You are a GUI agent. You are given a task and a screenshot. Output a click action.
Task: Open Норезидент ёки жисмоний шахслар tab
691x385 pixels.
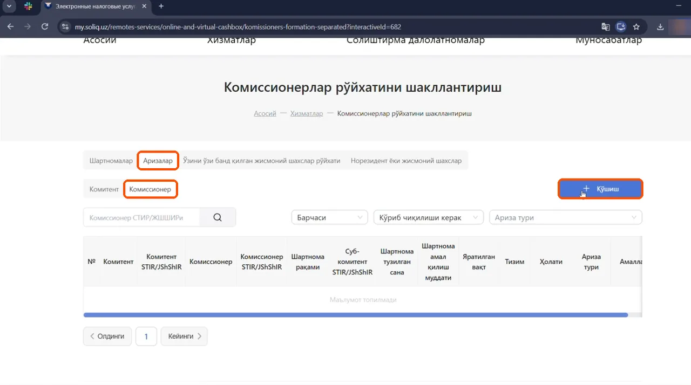pyautogui.click(x=406, y=161)
